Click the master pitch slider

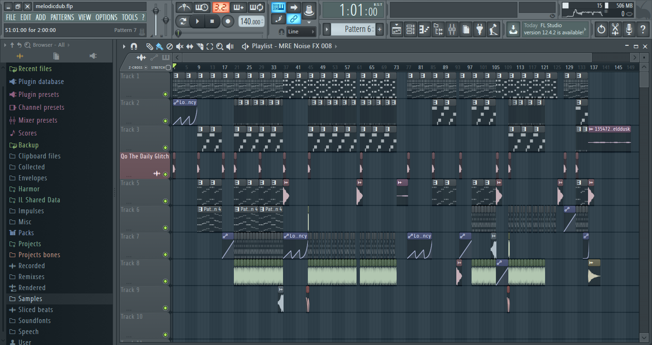tap(166, 19)
